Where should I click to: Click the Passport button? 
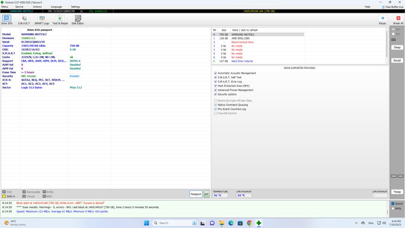click(196, 194)
